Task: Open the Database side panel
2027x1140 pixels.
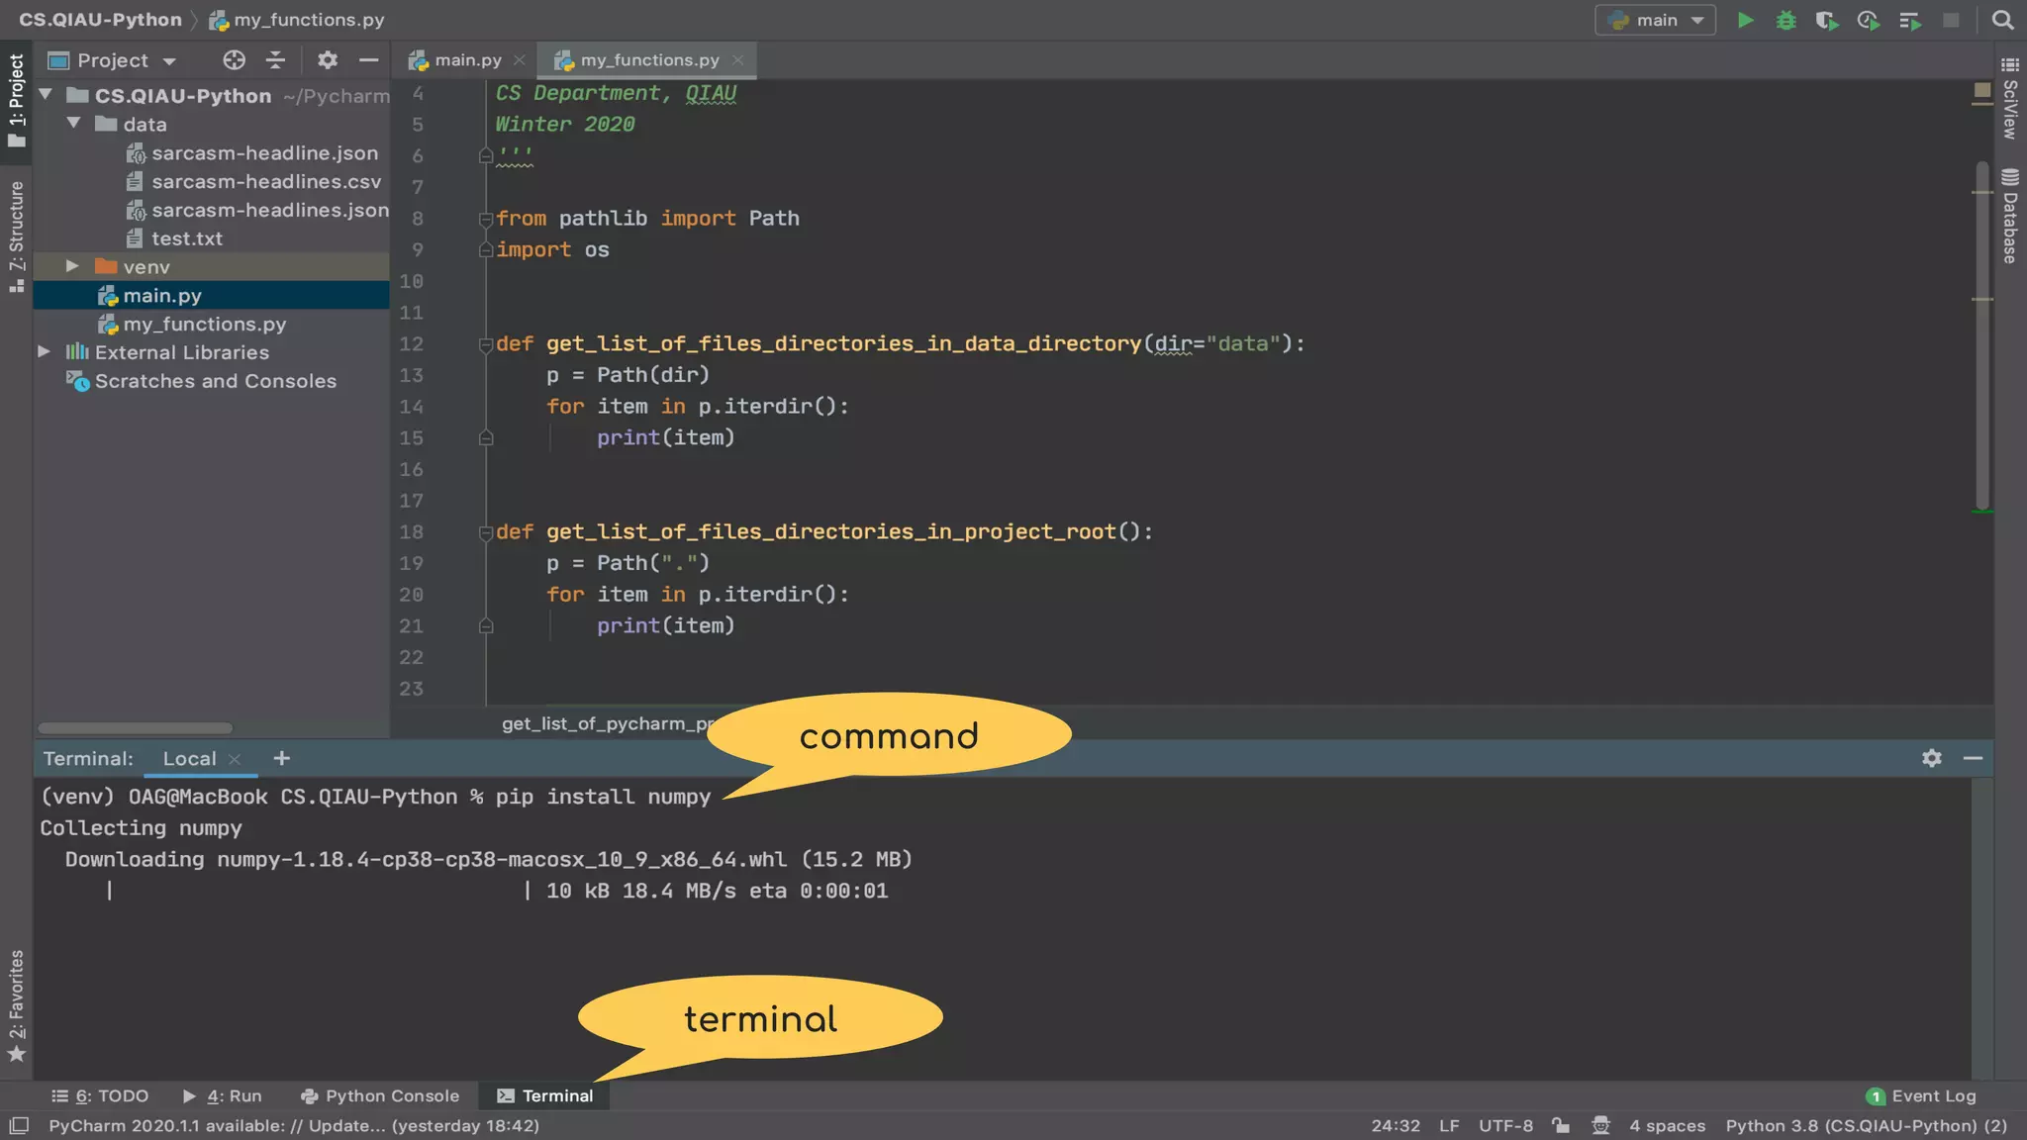Action: [2010, 217]
